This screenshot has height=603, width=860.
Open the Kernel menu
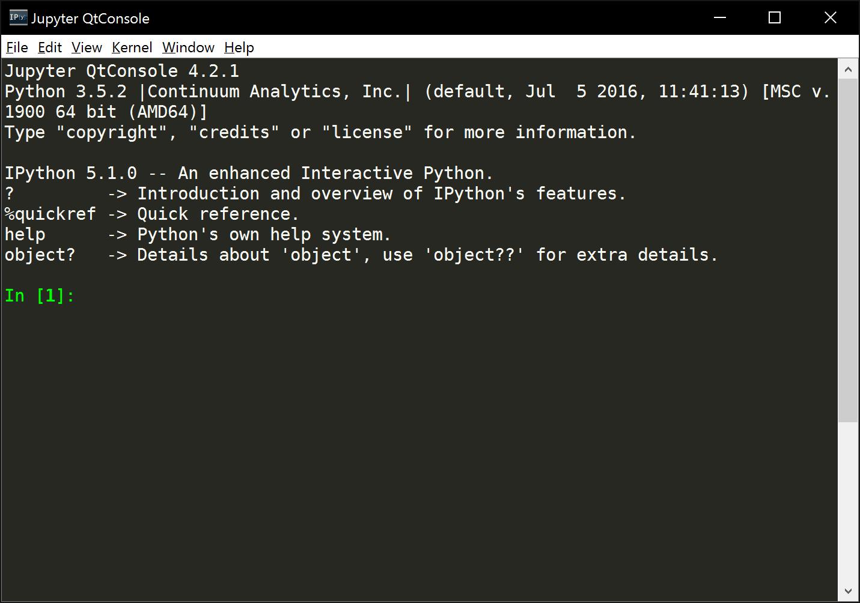pos(132,47)
